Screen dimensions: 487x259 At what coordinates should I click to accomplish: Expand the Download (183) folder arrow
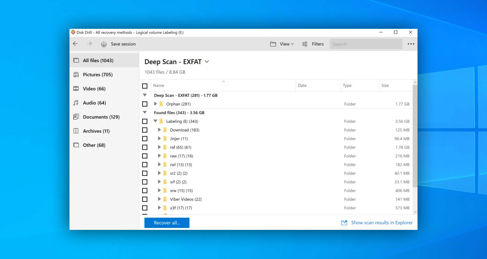[159, 130]
